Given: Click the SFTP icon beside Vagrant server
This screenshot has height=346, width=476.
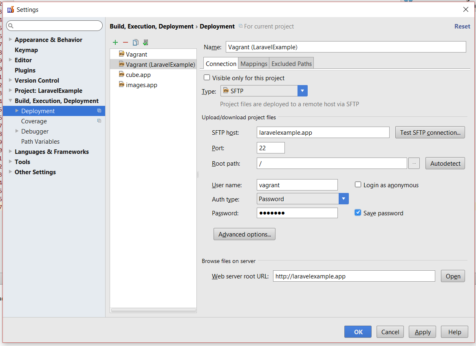Looking at the screenshot, I should (x=122, y=54).
